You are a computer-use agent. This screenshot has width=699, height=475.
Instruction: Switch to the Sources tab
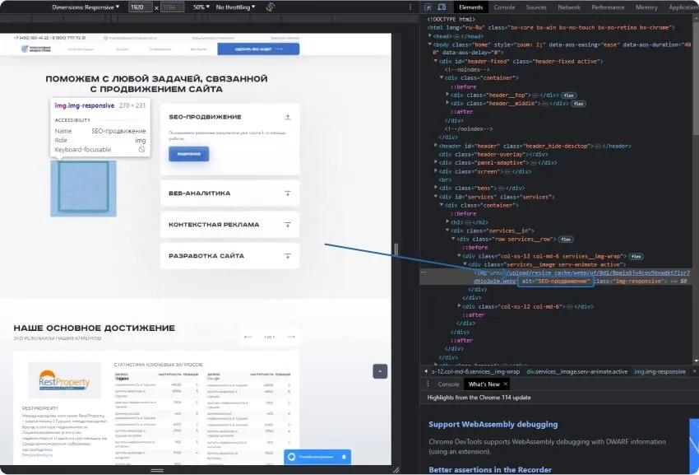[x=536, y=7]
